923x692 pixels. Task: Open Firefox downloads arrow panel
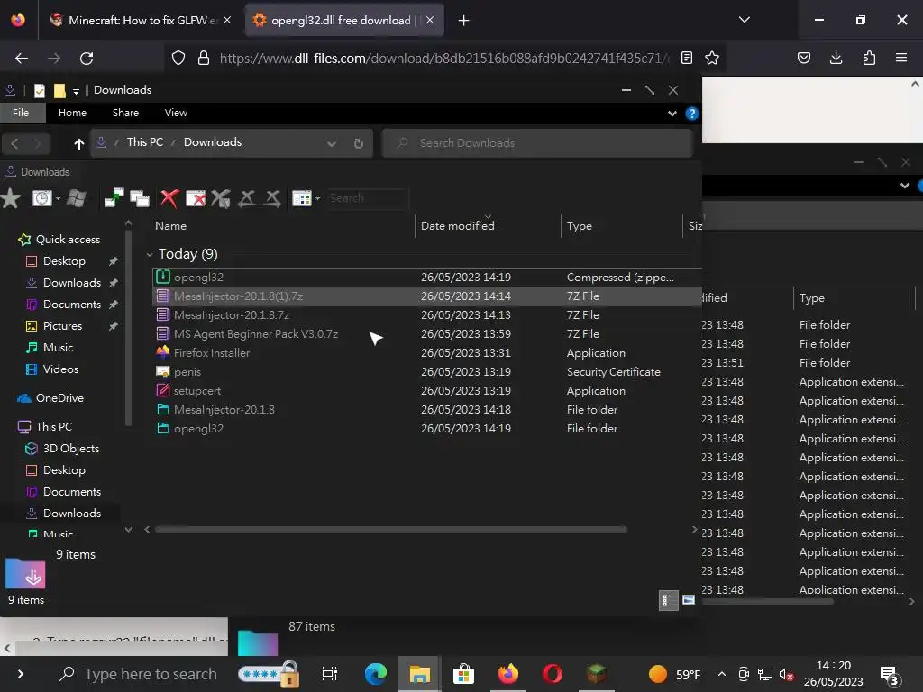[836, 58]
